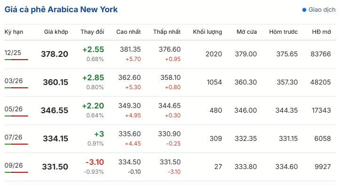This screenshot has width=341, height=185.
Task: Select the 03/26 contract term
Action: point(14,81)
